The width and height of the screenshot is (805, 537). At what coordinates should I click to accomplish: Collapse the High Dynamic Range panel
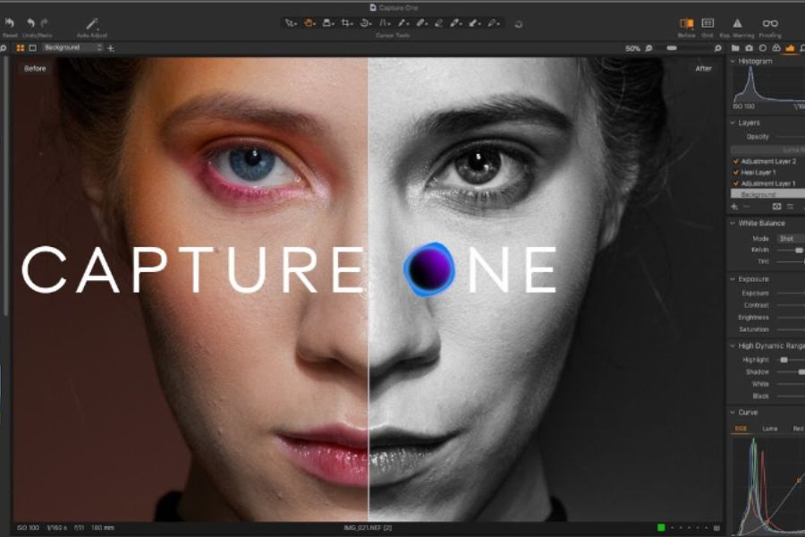(733, 345)
